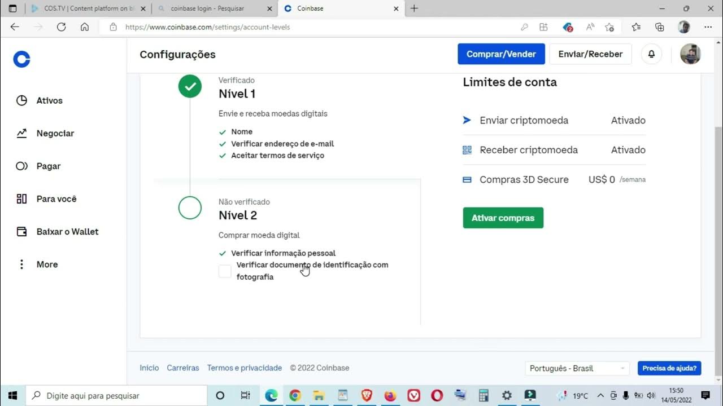Click the Nível 1 verified checkmark circle
Screen dimensions: 723x406
pos(190,86)
